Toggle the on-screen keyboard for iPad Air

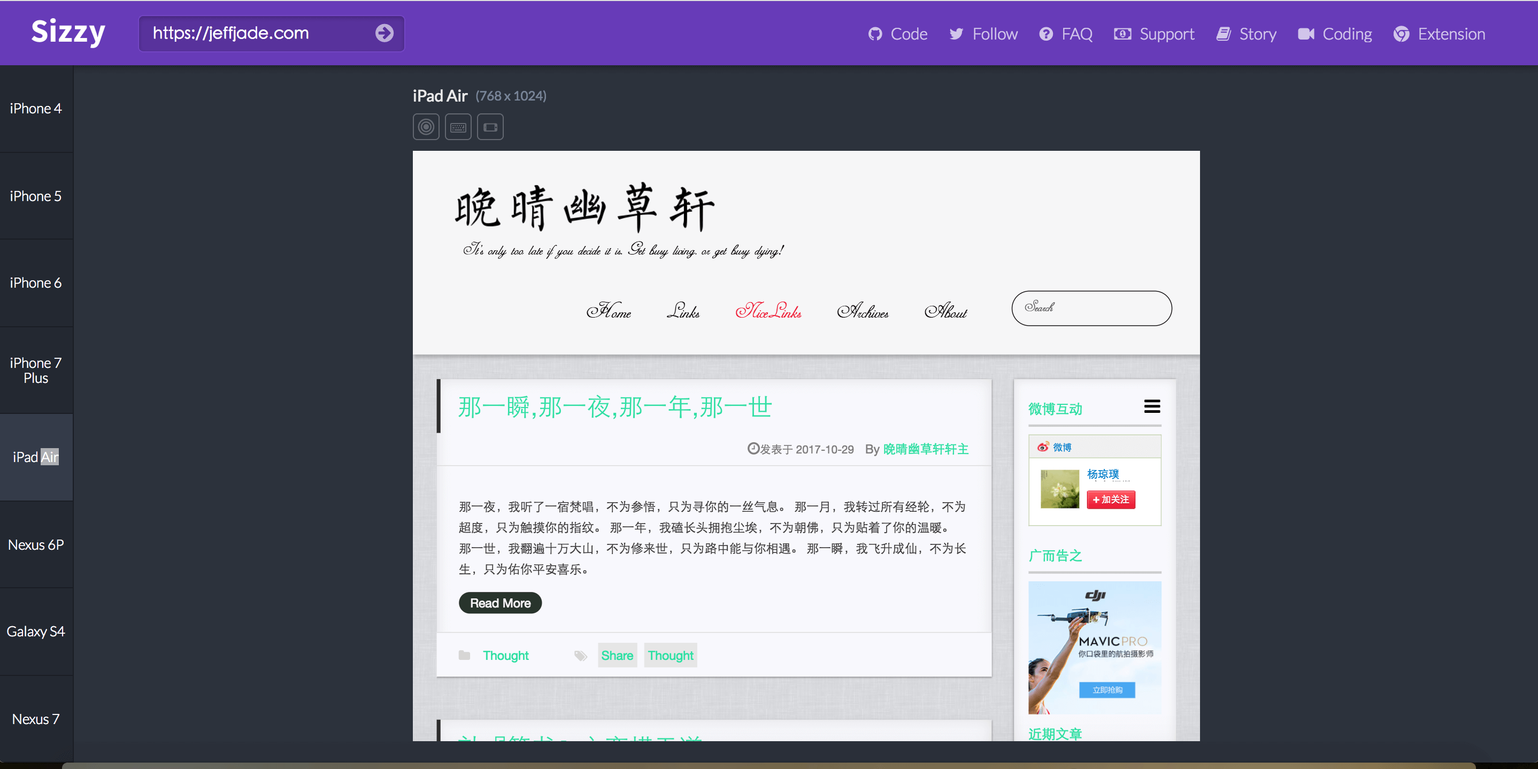[458, 127]
